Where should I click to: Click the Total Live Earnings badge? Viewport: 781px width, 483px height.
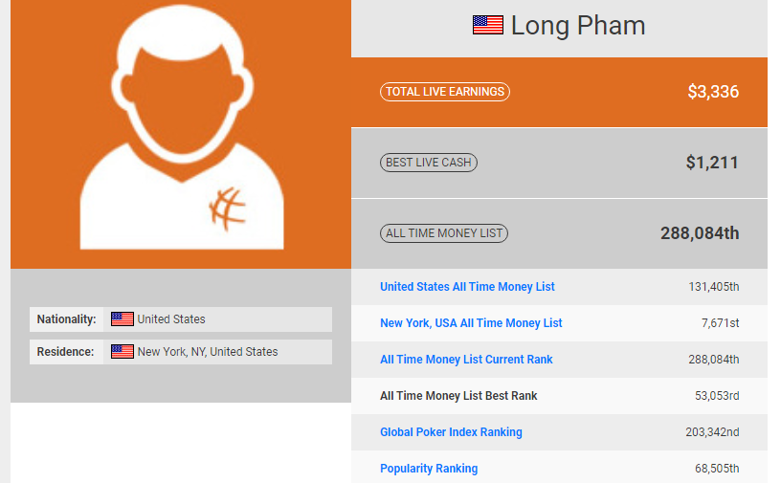[x=445, y=92]
